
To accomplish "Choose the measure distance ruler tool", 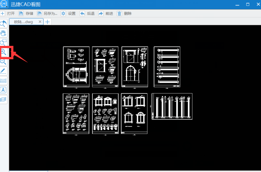I will pos(3,81).
